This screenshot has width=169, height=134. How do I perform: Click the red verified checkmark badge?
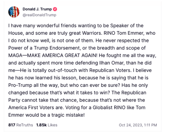55,9
